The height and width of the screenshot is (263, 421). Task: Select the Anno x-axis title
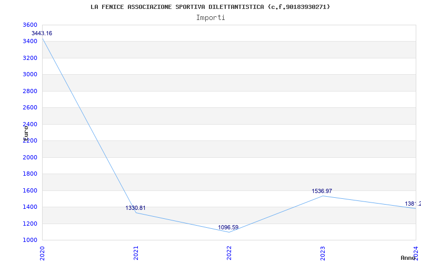[x=408, y=258]
